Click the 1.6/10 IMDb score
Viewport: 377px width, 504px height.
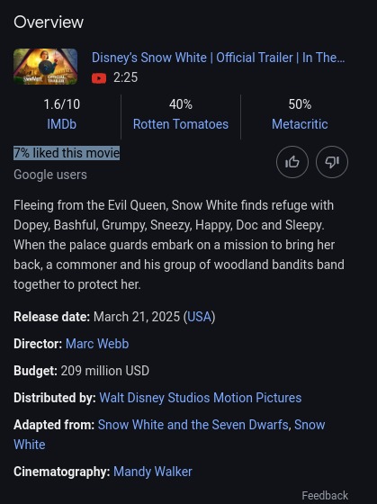pos(62,104)
